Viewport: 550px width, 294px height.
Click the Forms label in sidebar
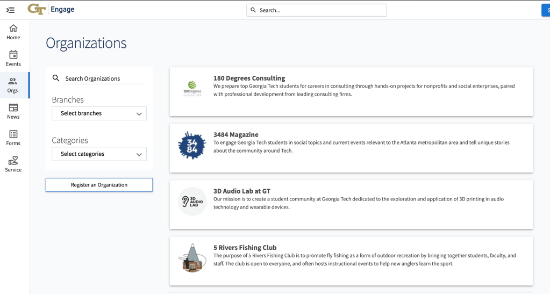[x=13, y=143]
